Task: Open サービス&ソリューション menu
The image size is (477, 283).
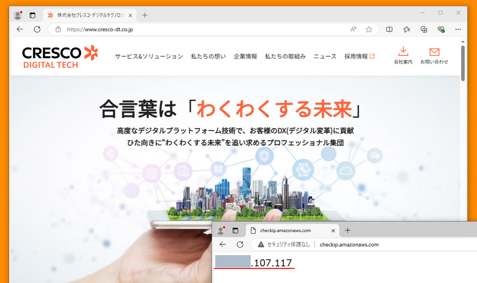Action: [149, 56]
